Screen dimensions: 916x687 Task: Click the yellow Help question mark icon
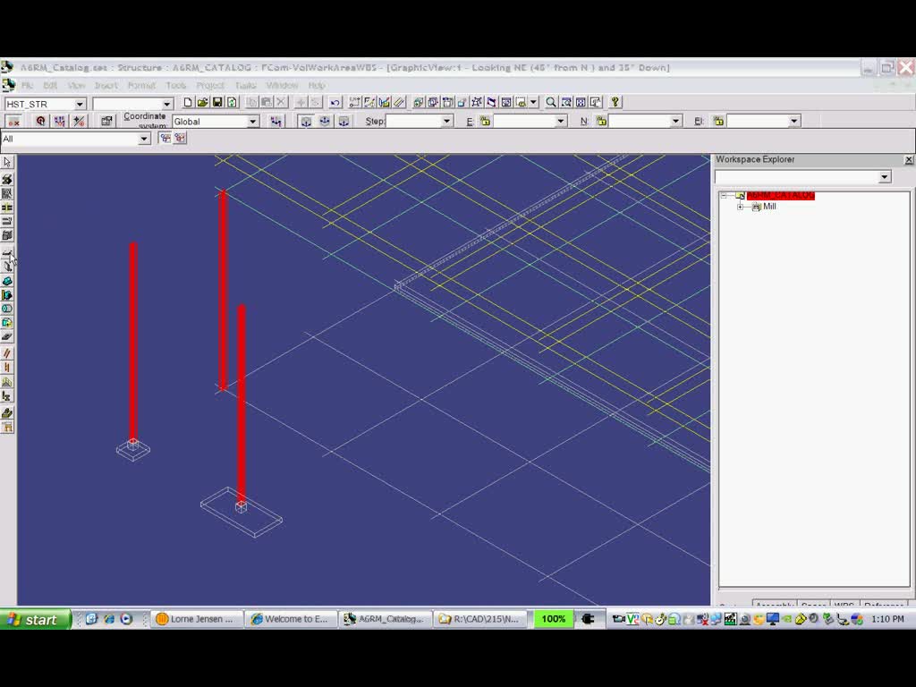pos(615,102)
